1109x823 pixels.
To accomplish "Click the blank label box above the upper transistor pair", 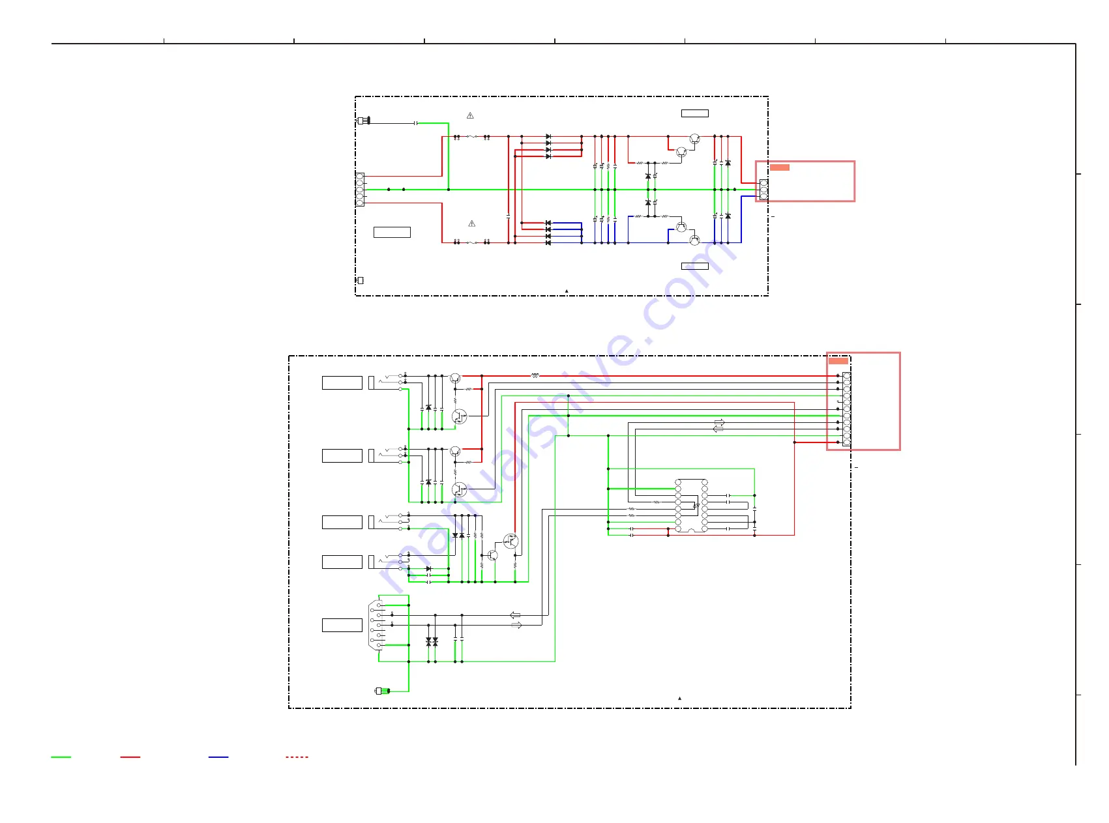I will [x=695, y=113].
